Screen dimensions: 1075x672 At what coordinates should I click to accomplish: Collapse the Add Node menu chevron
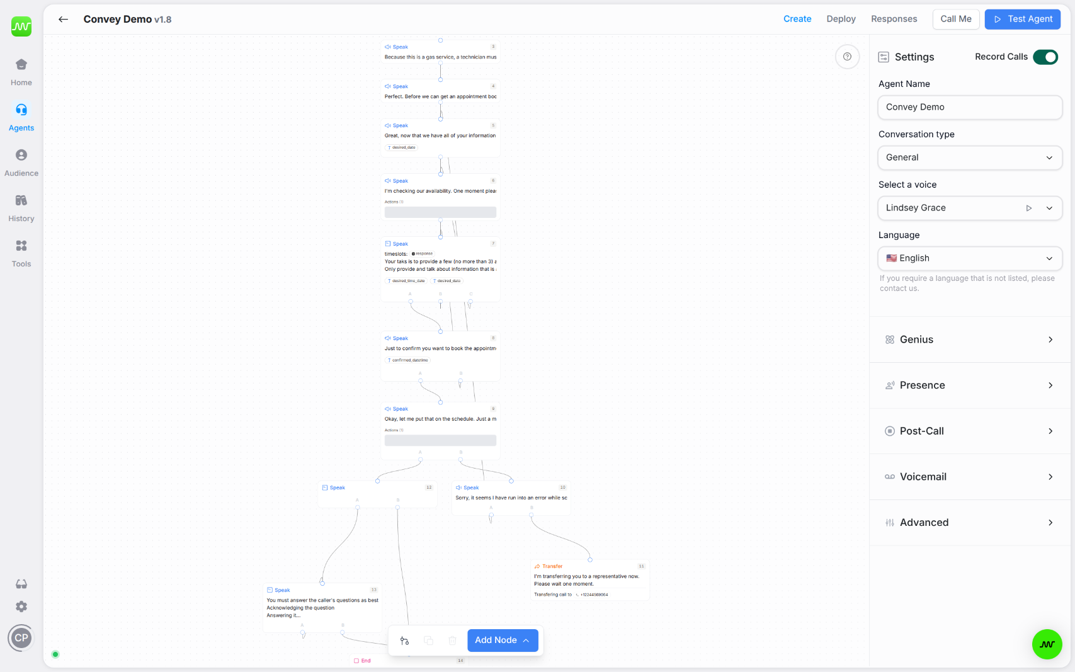(527, 640)
